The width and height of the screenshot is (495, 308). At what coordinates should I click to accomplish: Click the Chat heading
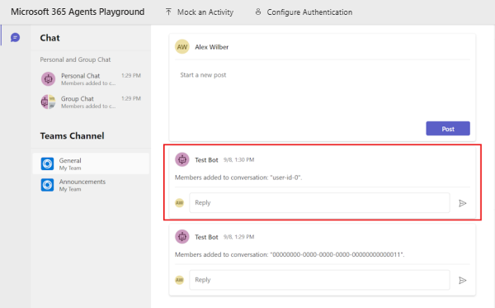coord(49,38)
